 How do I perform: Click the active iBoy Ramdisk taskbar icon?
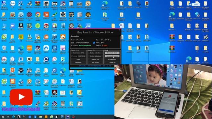(x=68, y=117)
